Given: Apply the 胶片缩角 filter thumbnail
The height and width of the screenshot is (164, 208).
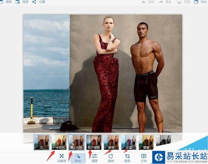Looking at the screenshot, I should [94, 142].
